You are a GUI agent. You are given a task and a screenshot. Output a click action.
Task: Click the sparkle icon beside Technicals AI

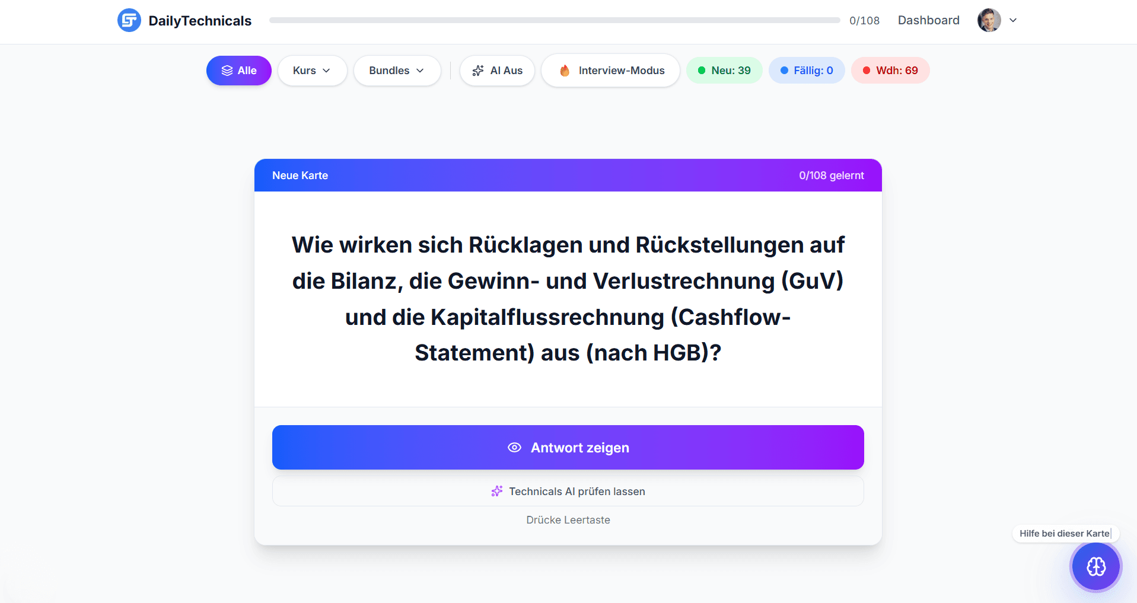[497, 492]
